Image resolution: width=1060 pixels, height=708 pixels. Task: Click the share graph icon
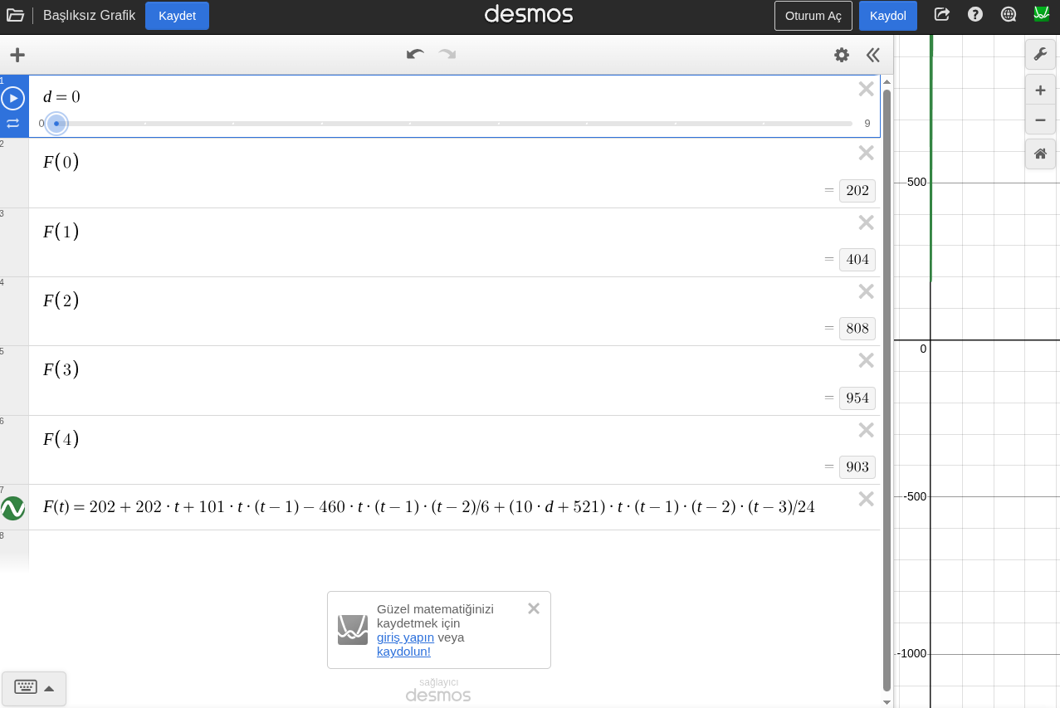[x=942, y=14]
